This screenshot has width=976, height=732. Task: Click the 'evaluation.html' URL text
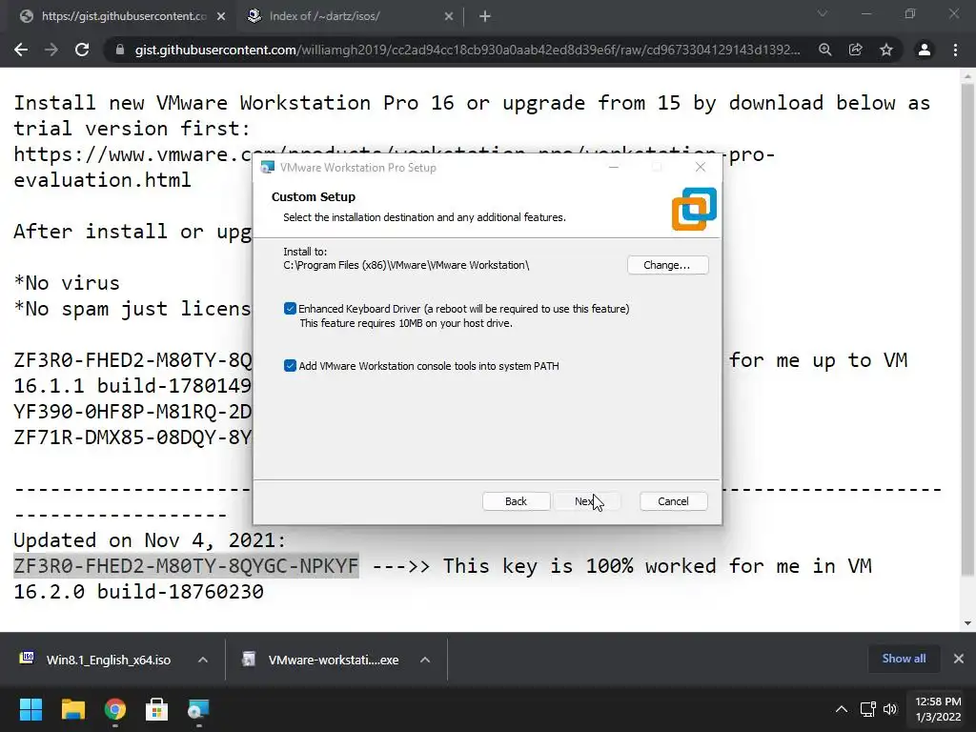tap(102, 180)
